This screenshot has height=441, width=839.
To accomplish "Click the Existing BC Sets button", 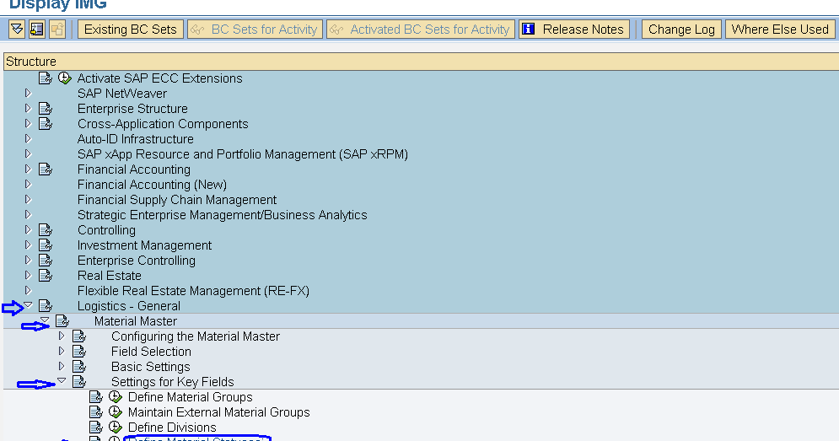I will point(131,29).
